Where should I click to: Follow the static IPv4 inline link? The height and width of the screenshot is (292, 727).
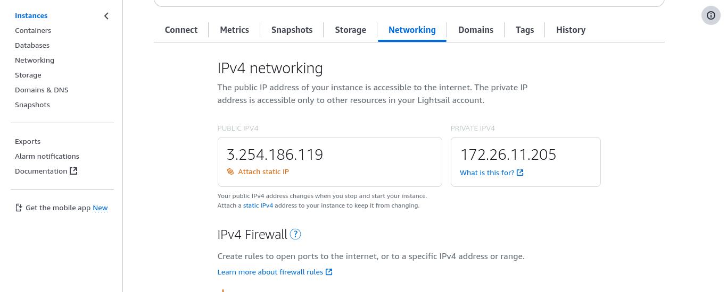(258, 205)
